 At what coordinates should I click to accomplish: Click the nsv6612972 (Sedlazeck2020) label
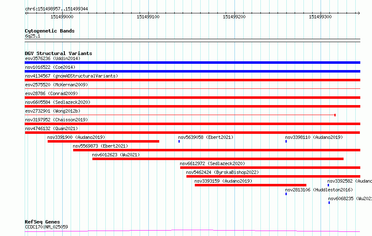point(212,163)
